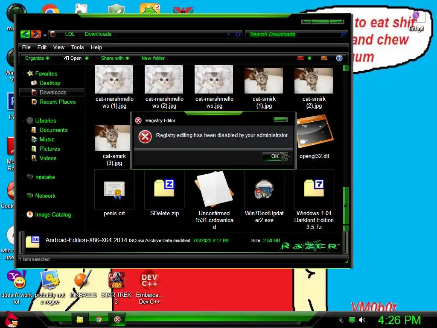Viewport: 437px width, 328px height.
Task: Switch to the Explorer taskbar button
Action: [80, 319]
